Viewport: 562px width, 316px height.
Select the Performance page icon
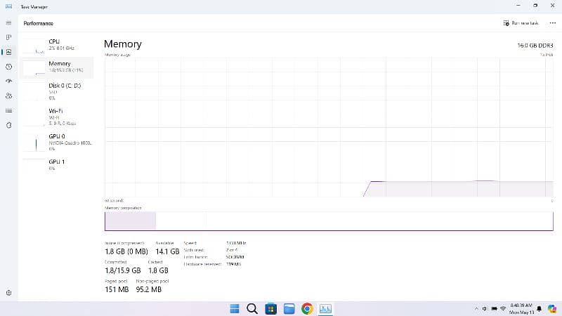click(x=8, y=52)
